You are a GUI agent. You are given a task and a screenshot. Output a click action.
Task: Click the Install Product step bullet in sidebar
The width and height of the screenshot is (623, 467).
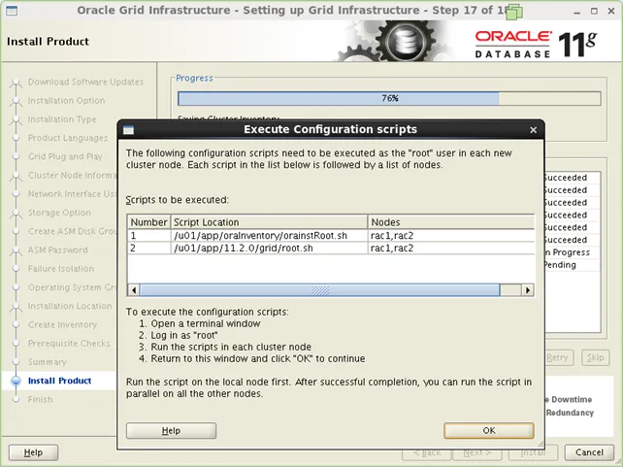[16, 381]
